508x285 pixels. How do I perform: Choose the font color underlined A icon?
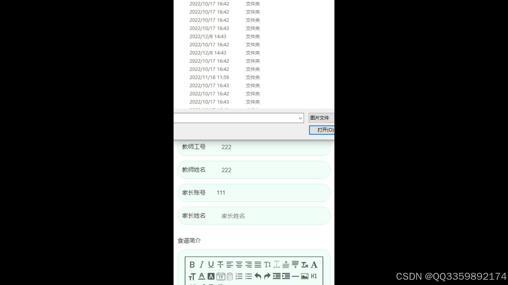[x=202, y=276]
